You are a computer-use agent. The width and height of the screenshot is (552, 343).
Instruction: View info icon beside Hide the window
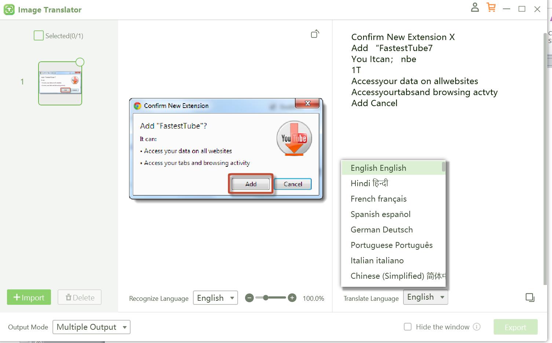476,327
